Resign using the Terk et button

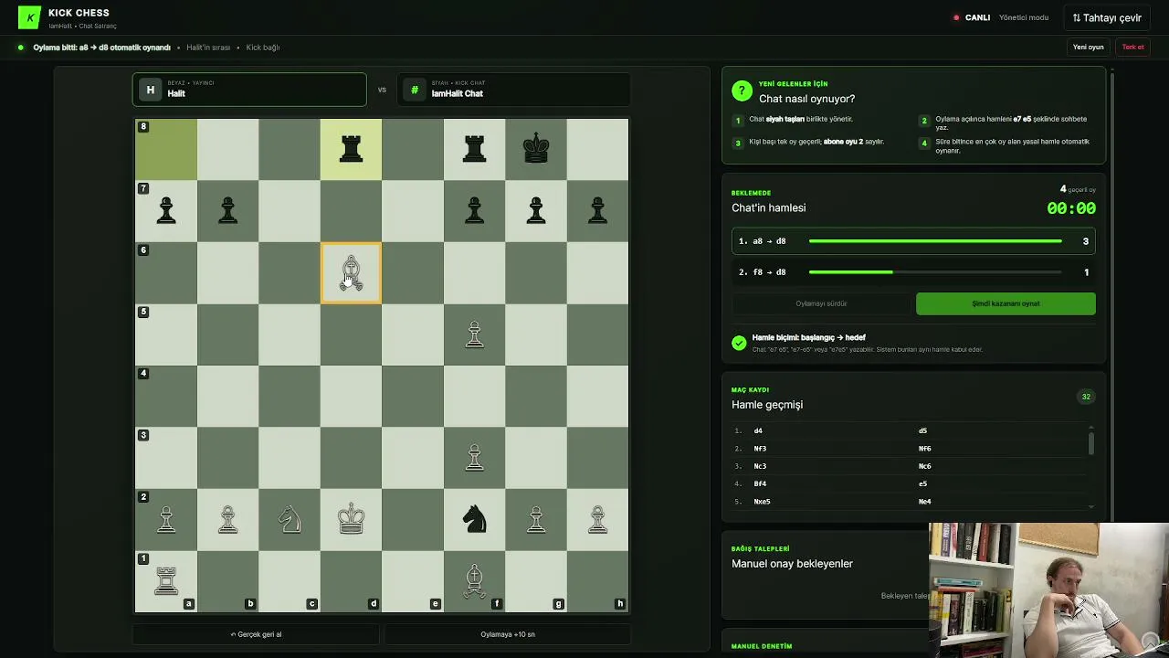click(1133, 48)
